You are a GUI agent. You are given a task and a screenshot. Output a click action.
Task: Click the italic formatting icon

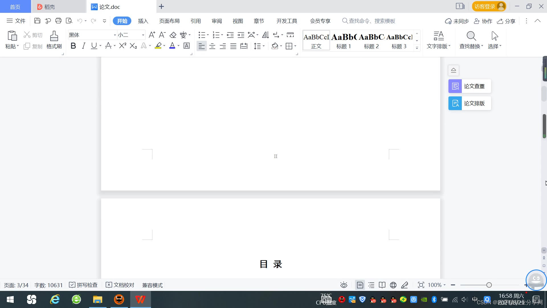tap(83, 46)
